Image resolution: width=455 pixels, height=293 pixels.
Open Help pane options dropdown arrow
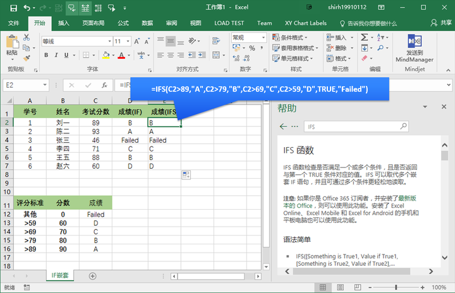point(425,107)
